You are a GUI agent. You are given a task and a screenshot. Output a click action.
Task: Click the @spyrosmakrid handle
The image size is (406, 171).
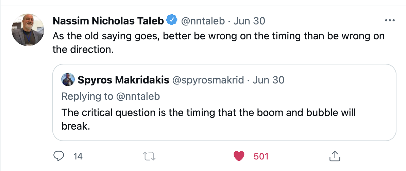pyautogui.click(x=208, y=80)
